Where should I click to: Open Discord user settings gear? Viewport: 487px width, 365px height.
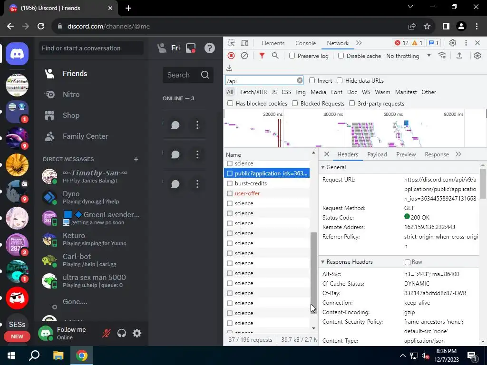(137, 333)
